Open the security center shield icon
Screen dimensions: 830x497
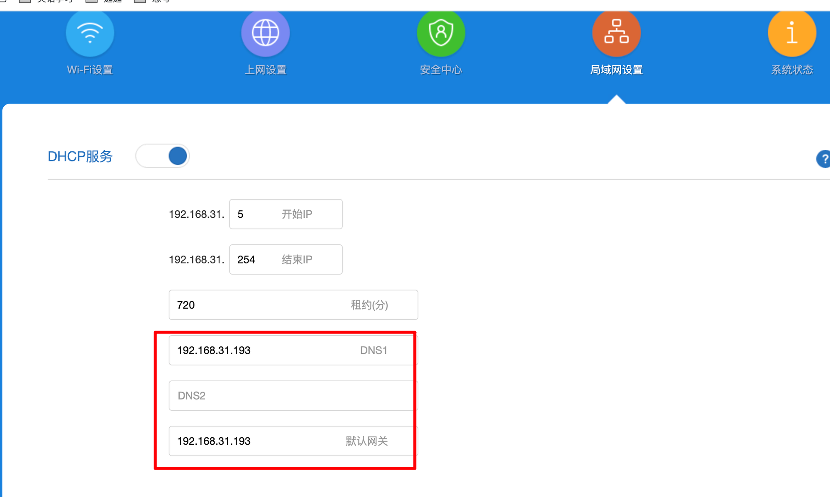tap(441, 34)
